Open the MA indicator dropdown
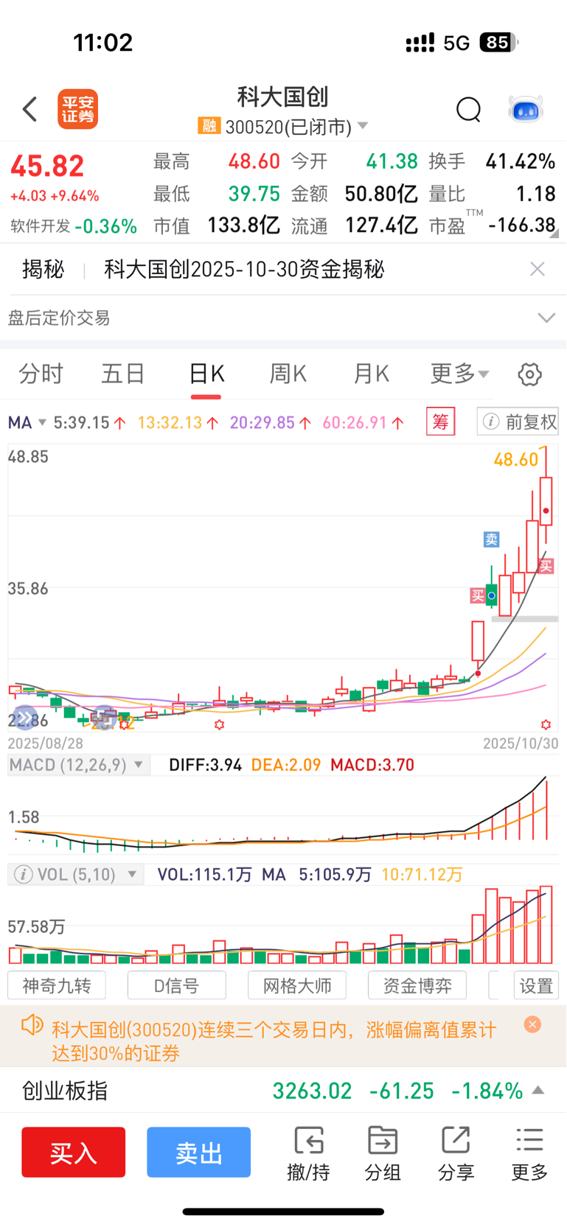This screenshot has width=567, height=1227. [27, 422]
